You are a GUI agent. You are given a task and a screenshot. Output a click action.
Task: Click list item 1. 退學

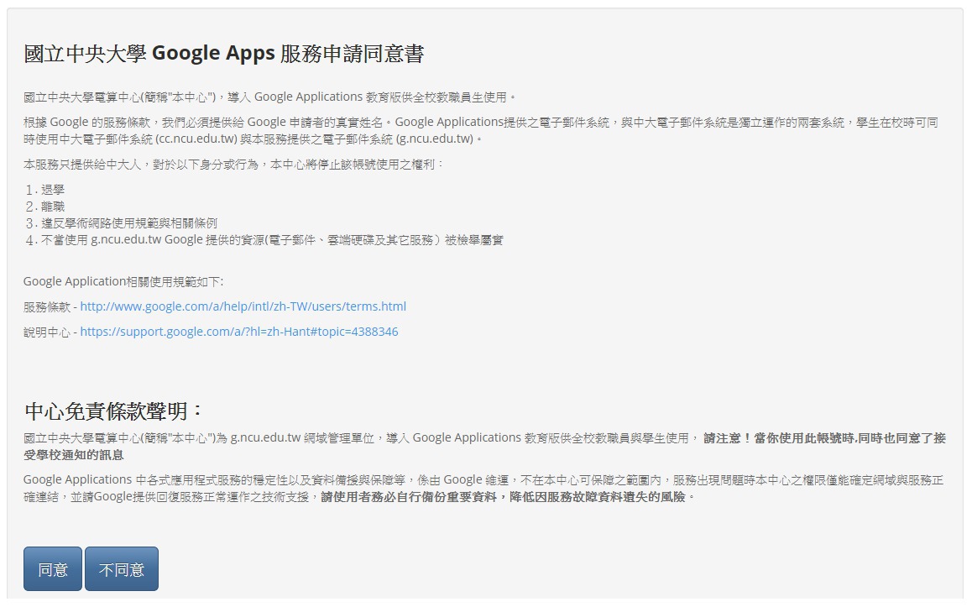tap(45, 190)
